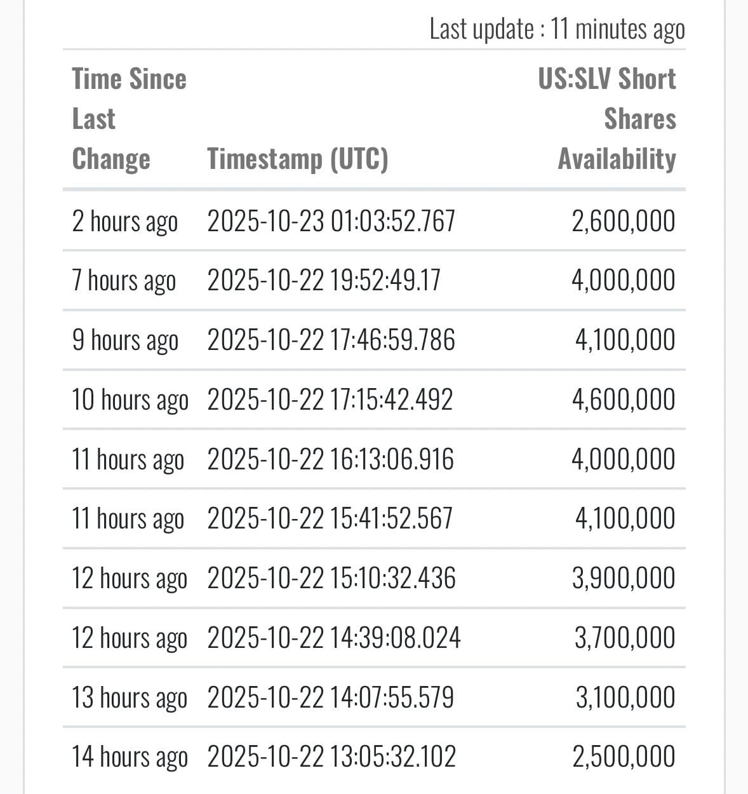Select the "US:SLV Short Shares Availability" header
The height and width of the screenshot is (794, 748).
[x=607, y=119]
